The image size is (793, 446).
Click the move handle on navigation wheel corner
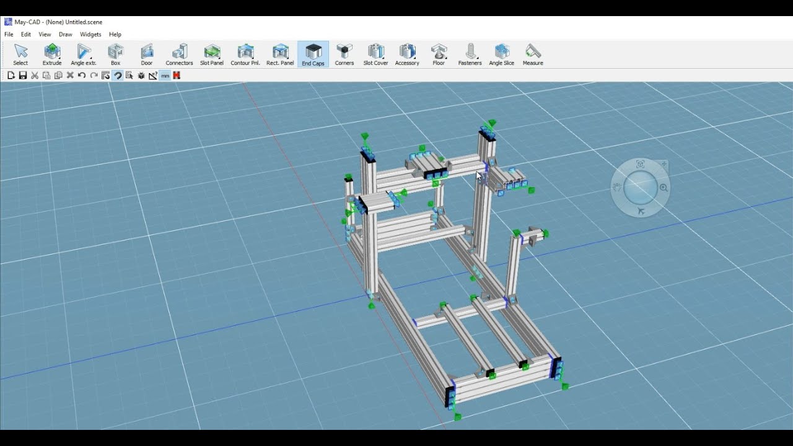[x=664, y=164]
